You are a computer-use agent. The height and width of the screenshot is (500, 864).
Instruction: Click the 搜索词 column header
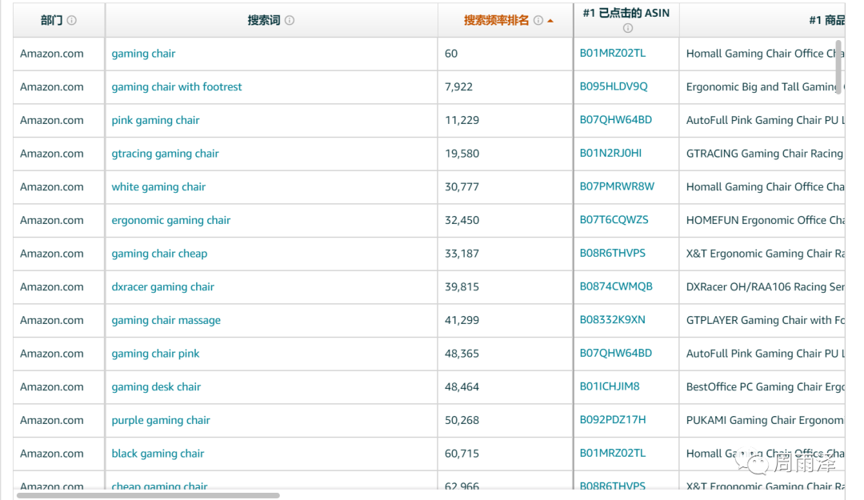click(x=263, y=21)
